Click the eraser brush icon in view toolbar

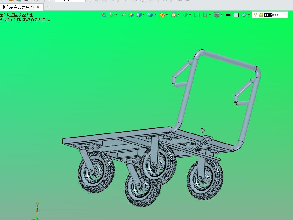[123, 15]
